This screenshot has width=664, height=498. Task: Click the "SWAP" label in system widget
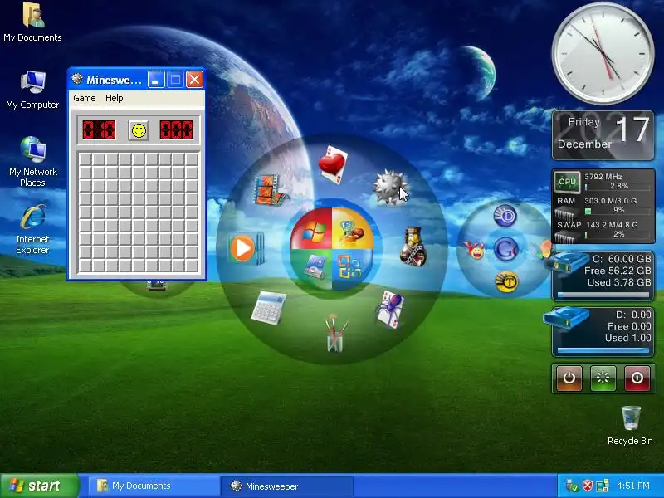coord(569,225)
